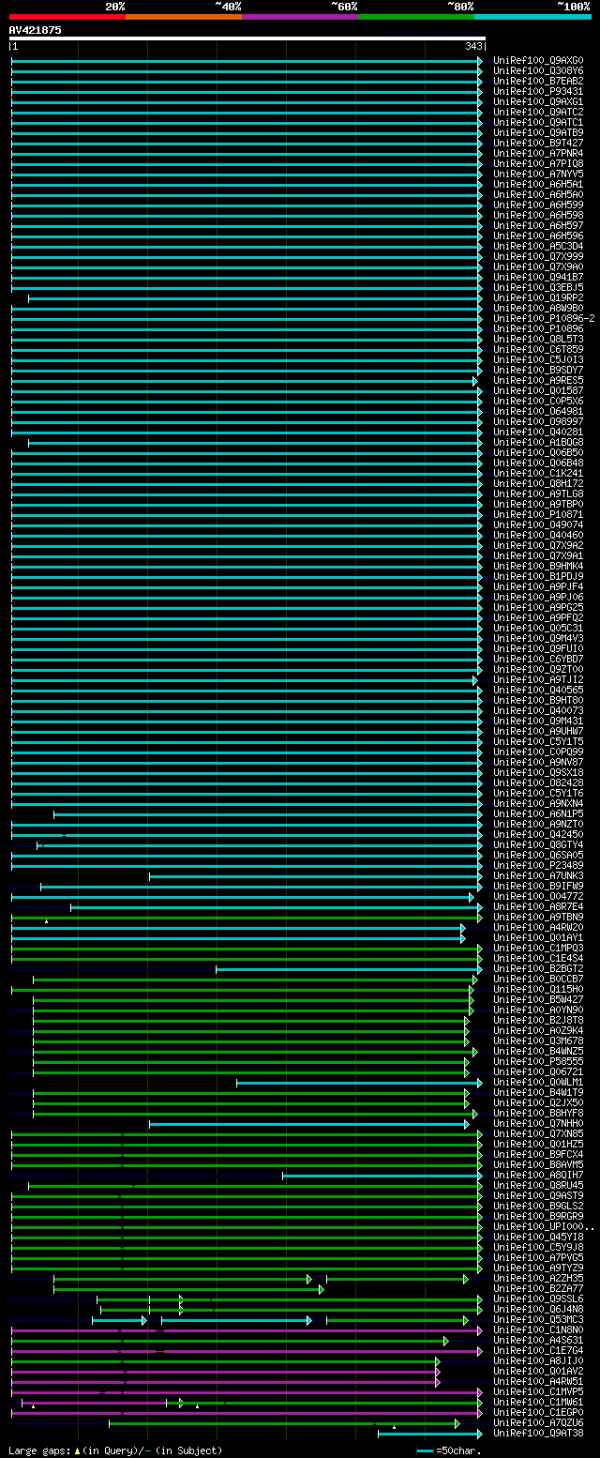Click label UniRef100_A7NYV5

(x=538, y=175)
